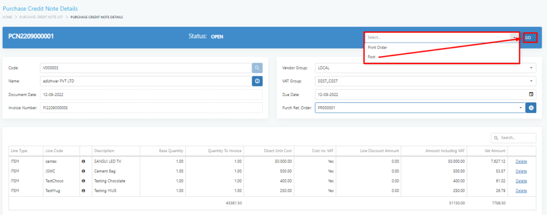Sort by Line Discount Amount column header
Image resolution: width=547 pixels, height=215 pixels.
point(380,151)
